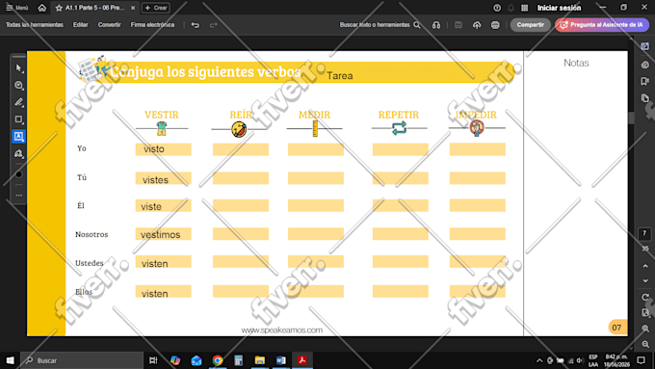Activate the add text box tool
The height and width of the screenshot is (369, 655).
point(19,136)
